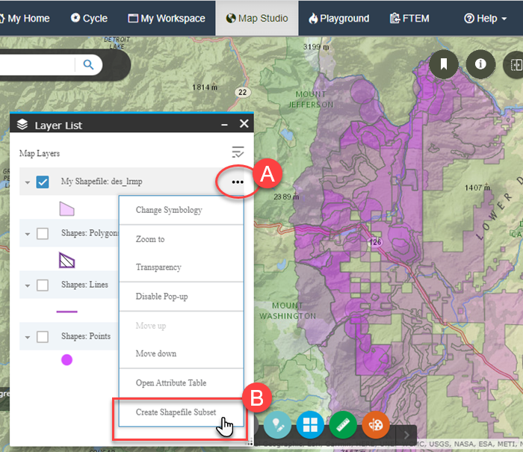
Task: Check the Shapes: Points layer checkbox
Action: pos(43,336)
